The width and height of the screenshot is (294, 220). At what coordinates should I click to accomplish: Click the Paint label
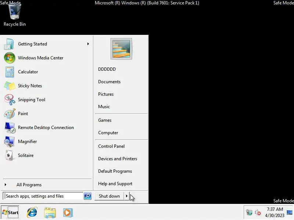pyautogui.click(x=23, y=114)
